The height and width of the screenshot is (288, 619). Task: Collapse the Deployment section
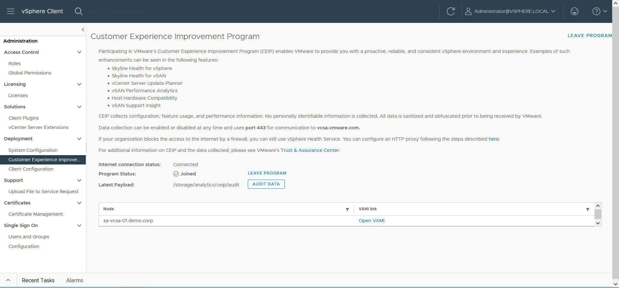pos(79,139)
